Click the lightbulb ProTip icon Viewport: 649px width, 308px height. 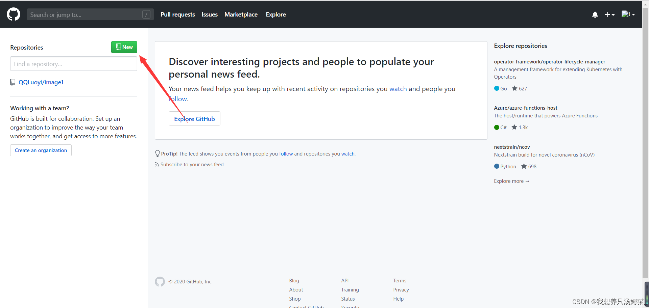158,153
